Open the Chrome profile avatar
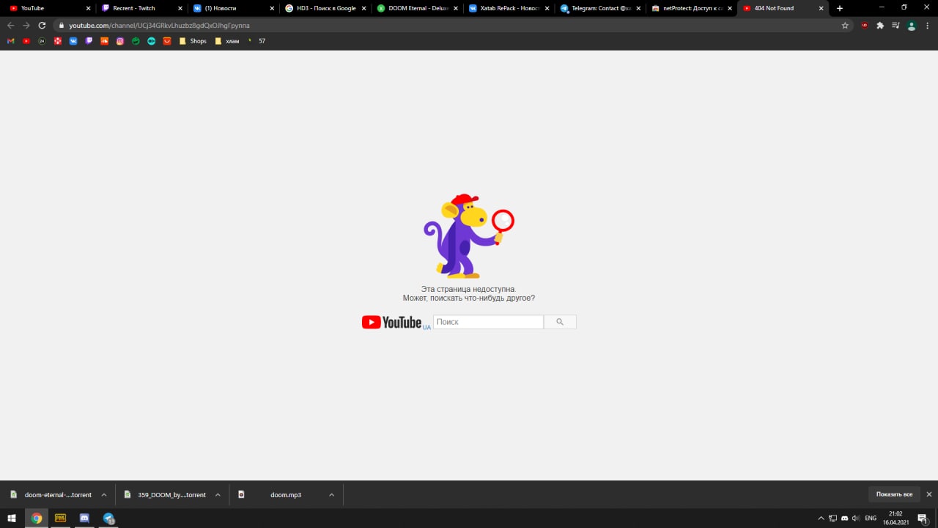Image resolution: width=938 pixels, height=528 pixels. pos(912,25)
